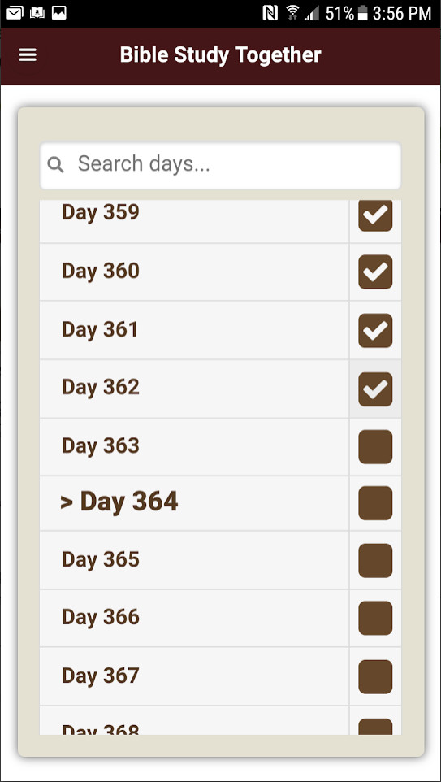Image resolution: width=441 pixels, height=782 pixels.
Task: Uncheck the Day 359 checkbox
Action: tap(375, 216)
